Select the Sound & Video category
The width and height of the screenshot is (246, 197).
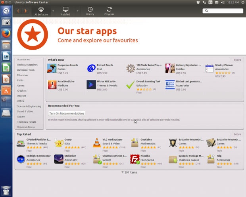coord(25,111)
